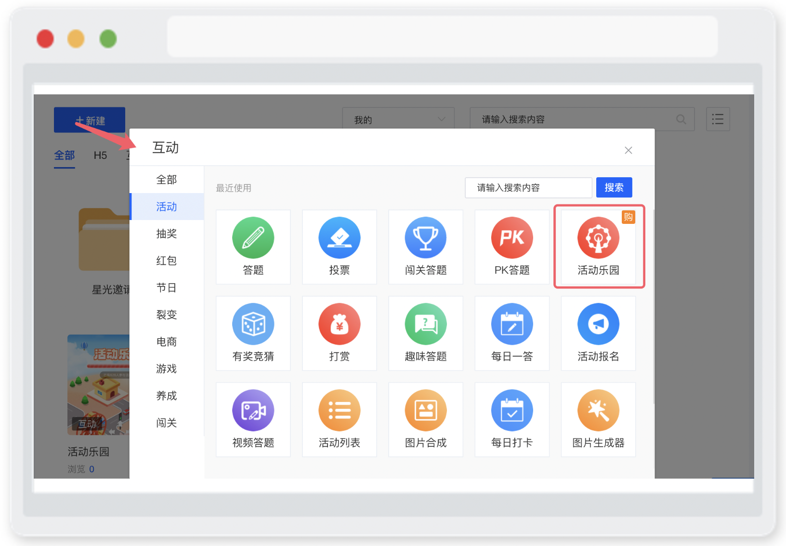Screen dimensions: 786x546
Task: Switch to 抽奖 category
Action: point(167,234)
